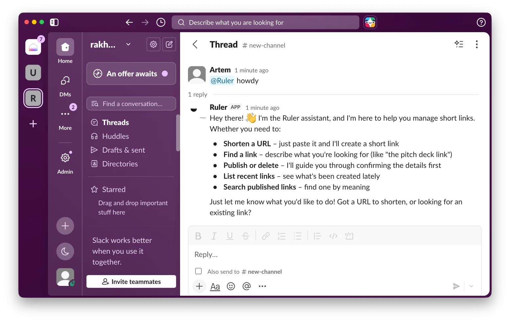Screen dimensions: 510x322
Task: Click the search field in top bar
Action: click(265, 22)
